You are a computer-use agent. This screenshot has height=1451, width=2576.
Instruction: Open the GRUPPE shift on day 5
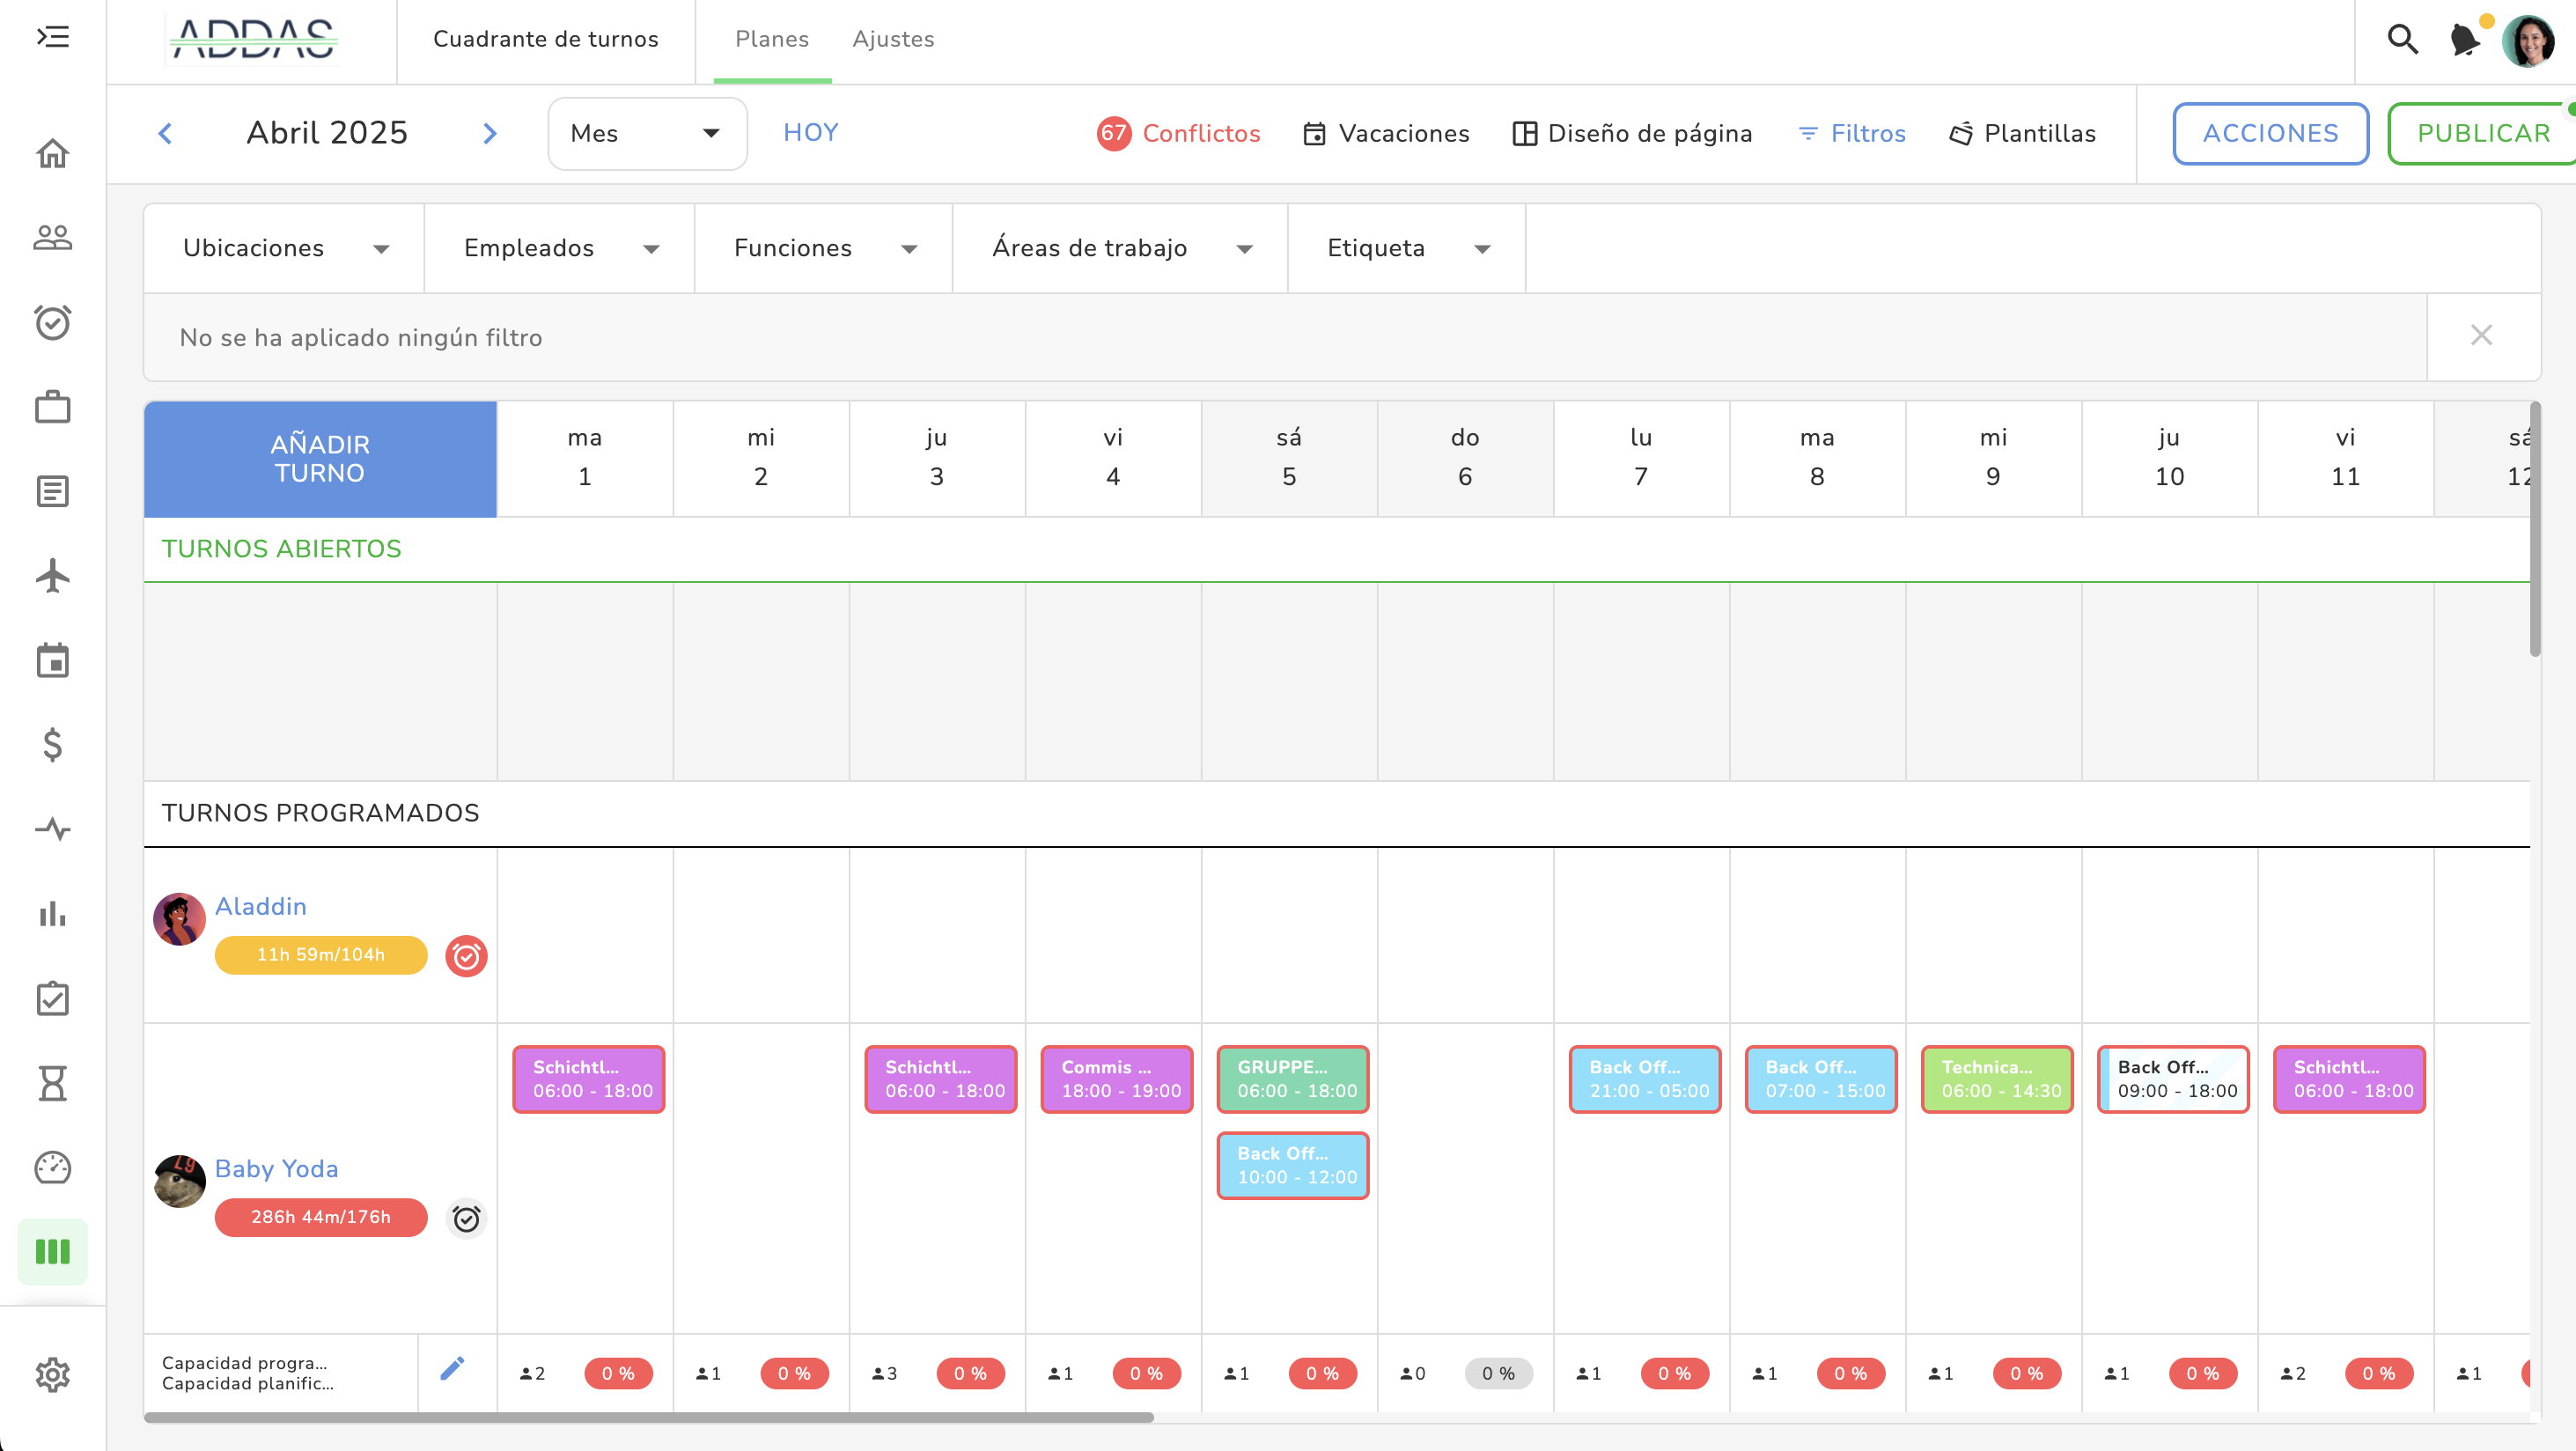click(1292, 1079)
